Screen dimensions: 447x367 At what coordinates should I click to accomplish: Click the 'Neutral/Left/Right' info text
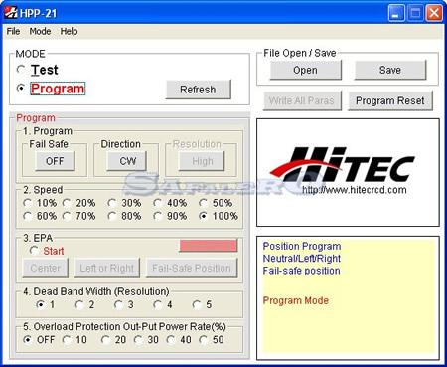tap(302, 259)
